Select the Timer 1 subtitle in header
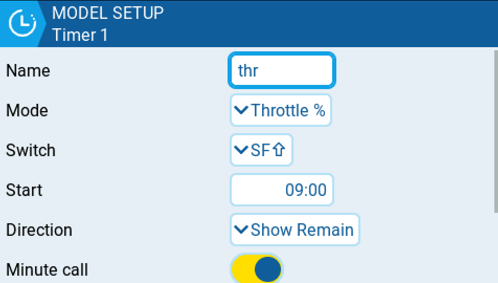The image size is (498, 283). click(x=80, y=35)
